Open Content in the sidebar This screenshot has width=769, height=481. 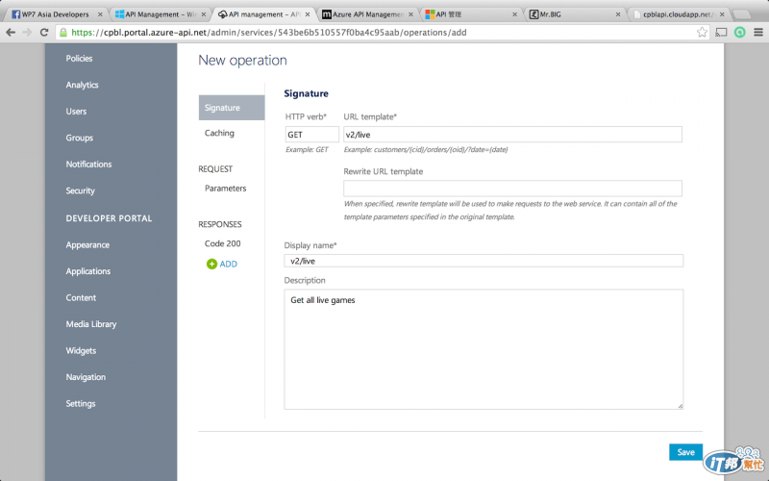click(81, 298)
